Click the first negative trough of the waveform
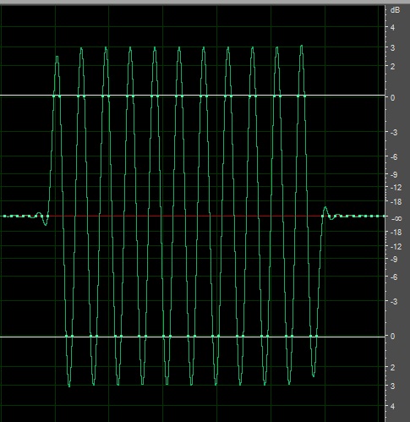This screenshot has width=410, height=422. click(69, 384)
